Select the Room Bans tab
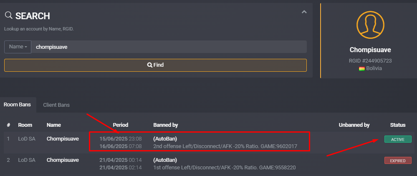Screen dimensions: 417x176 tap(17, 105)
